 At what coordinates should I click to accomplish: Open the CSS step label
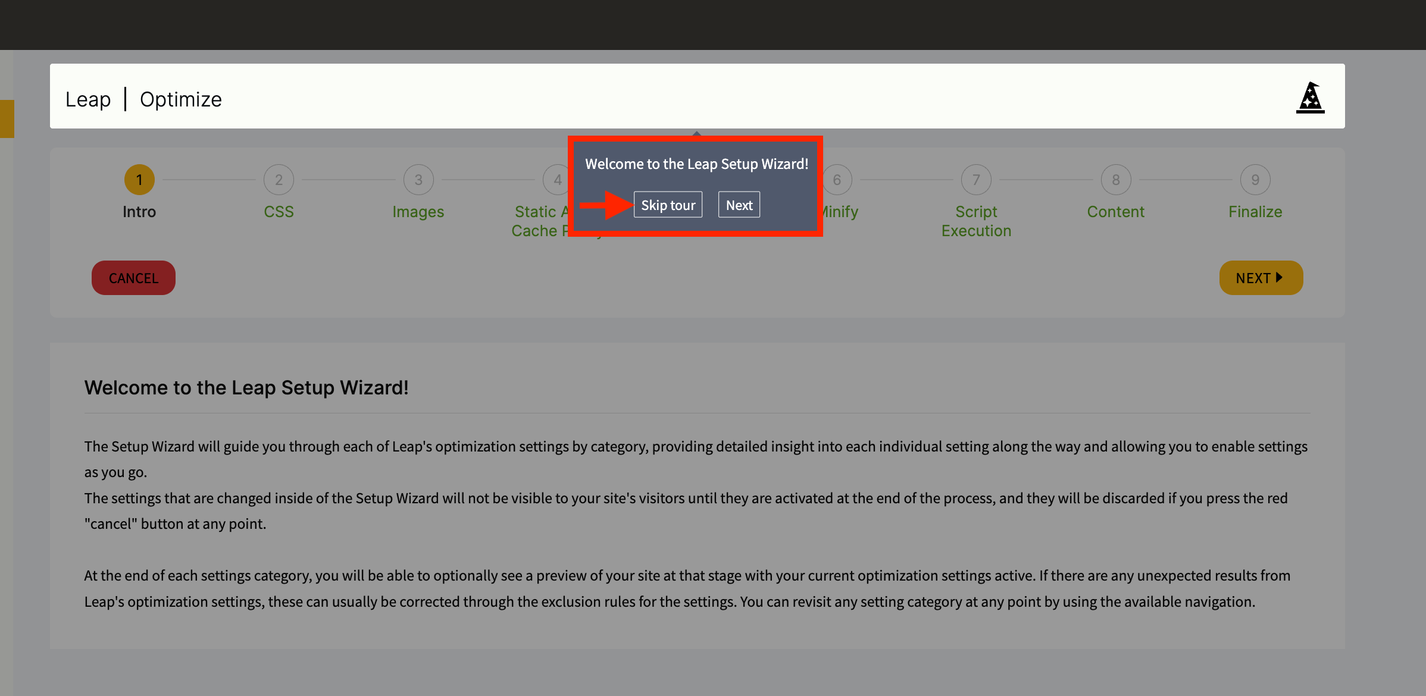[x=279, y=212]
